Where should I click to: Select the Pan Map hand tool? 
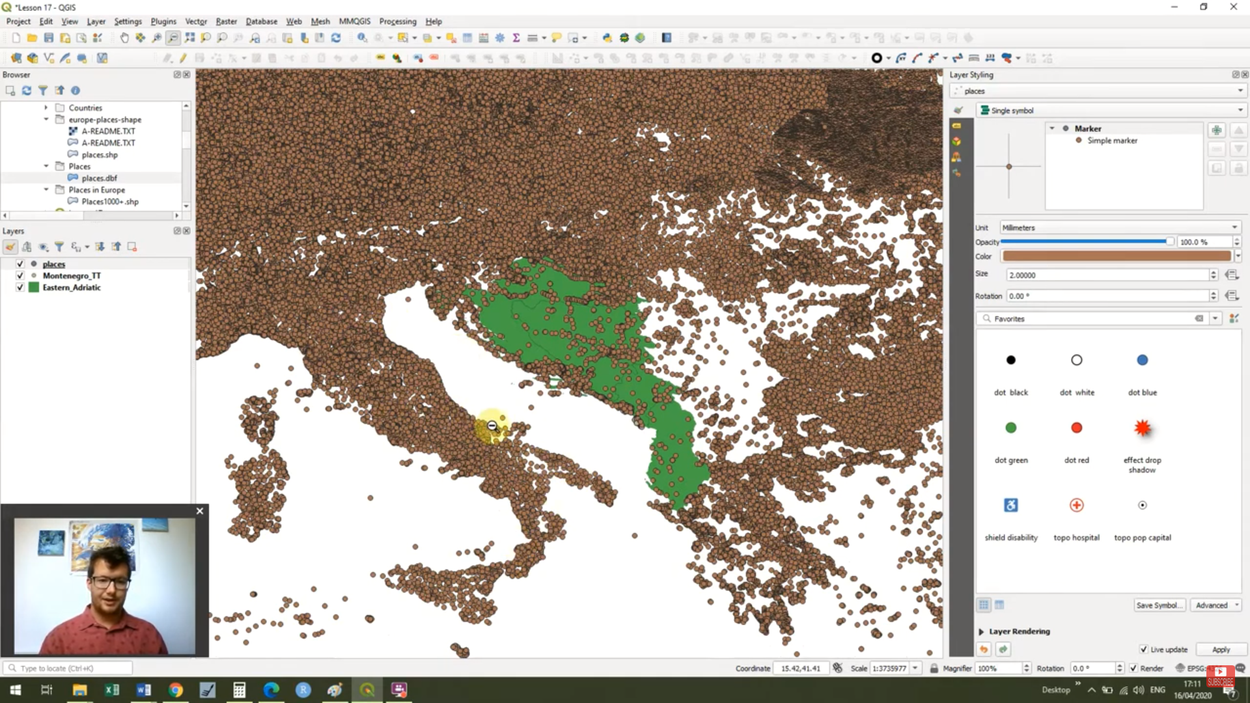tap(124, 38)
